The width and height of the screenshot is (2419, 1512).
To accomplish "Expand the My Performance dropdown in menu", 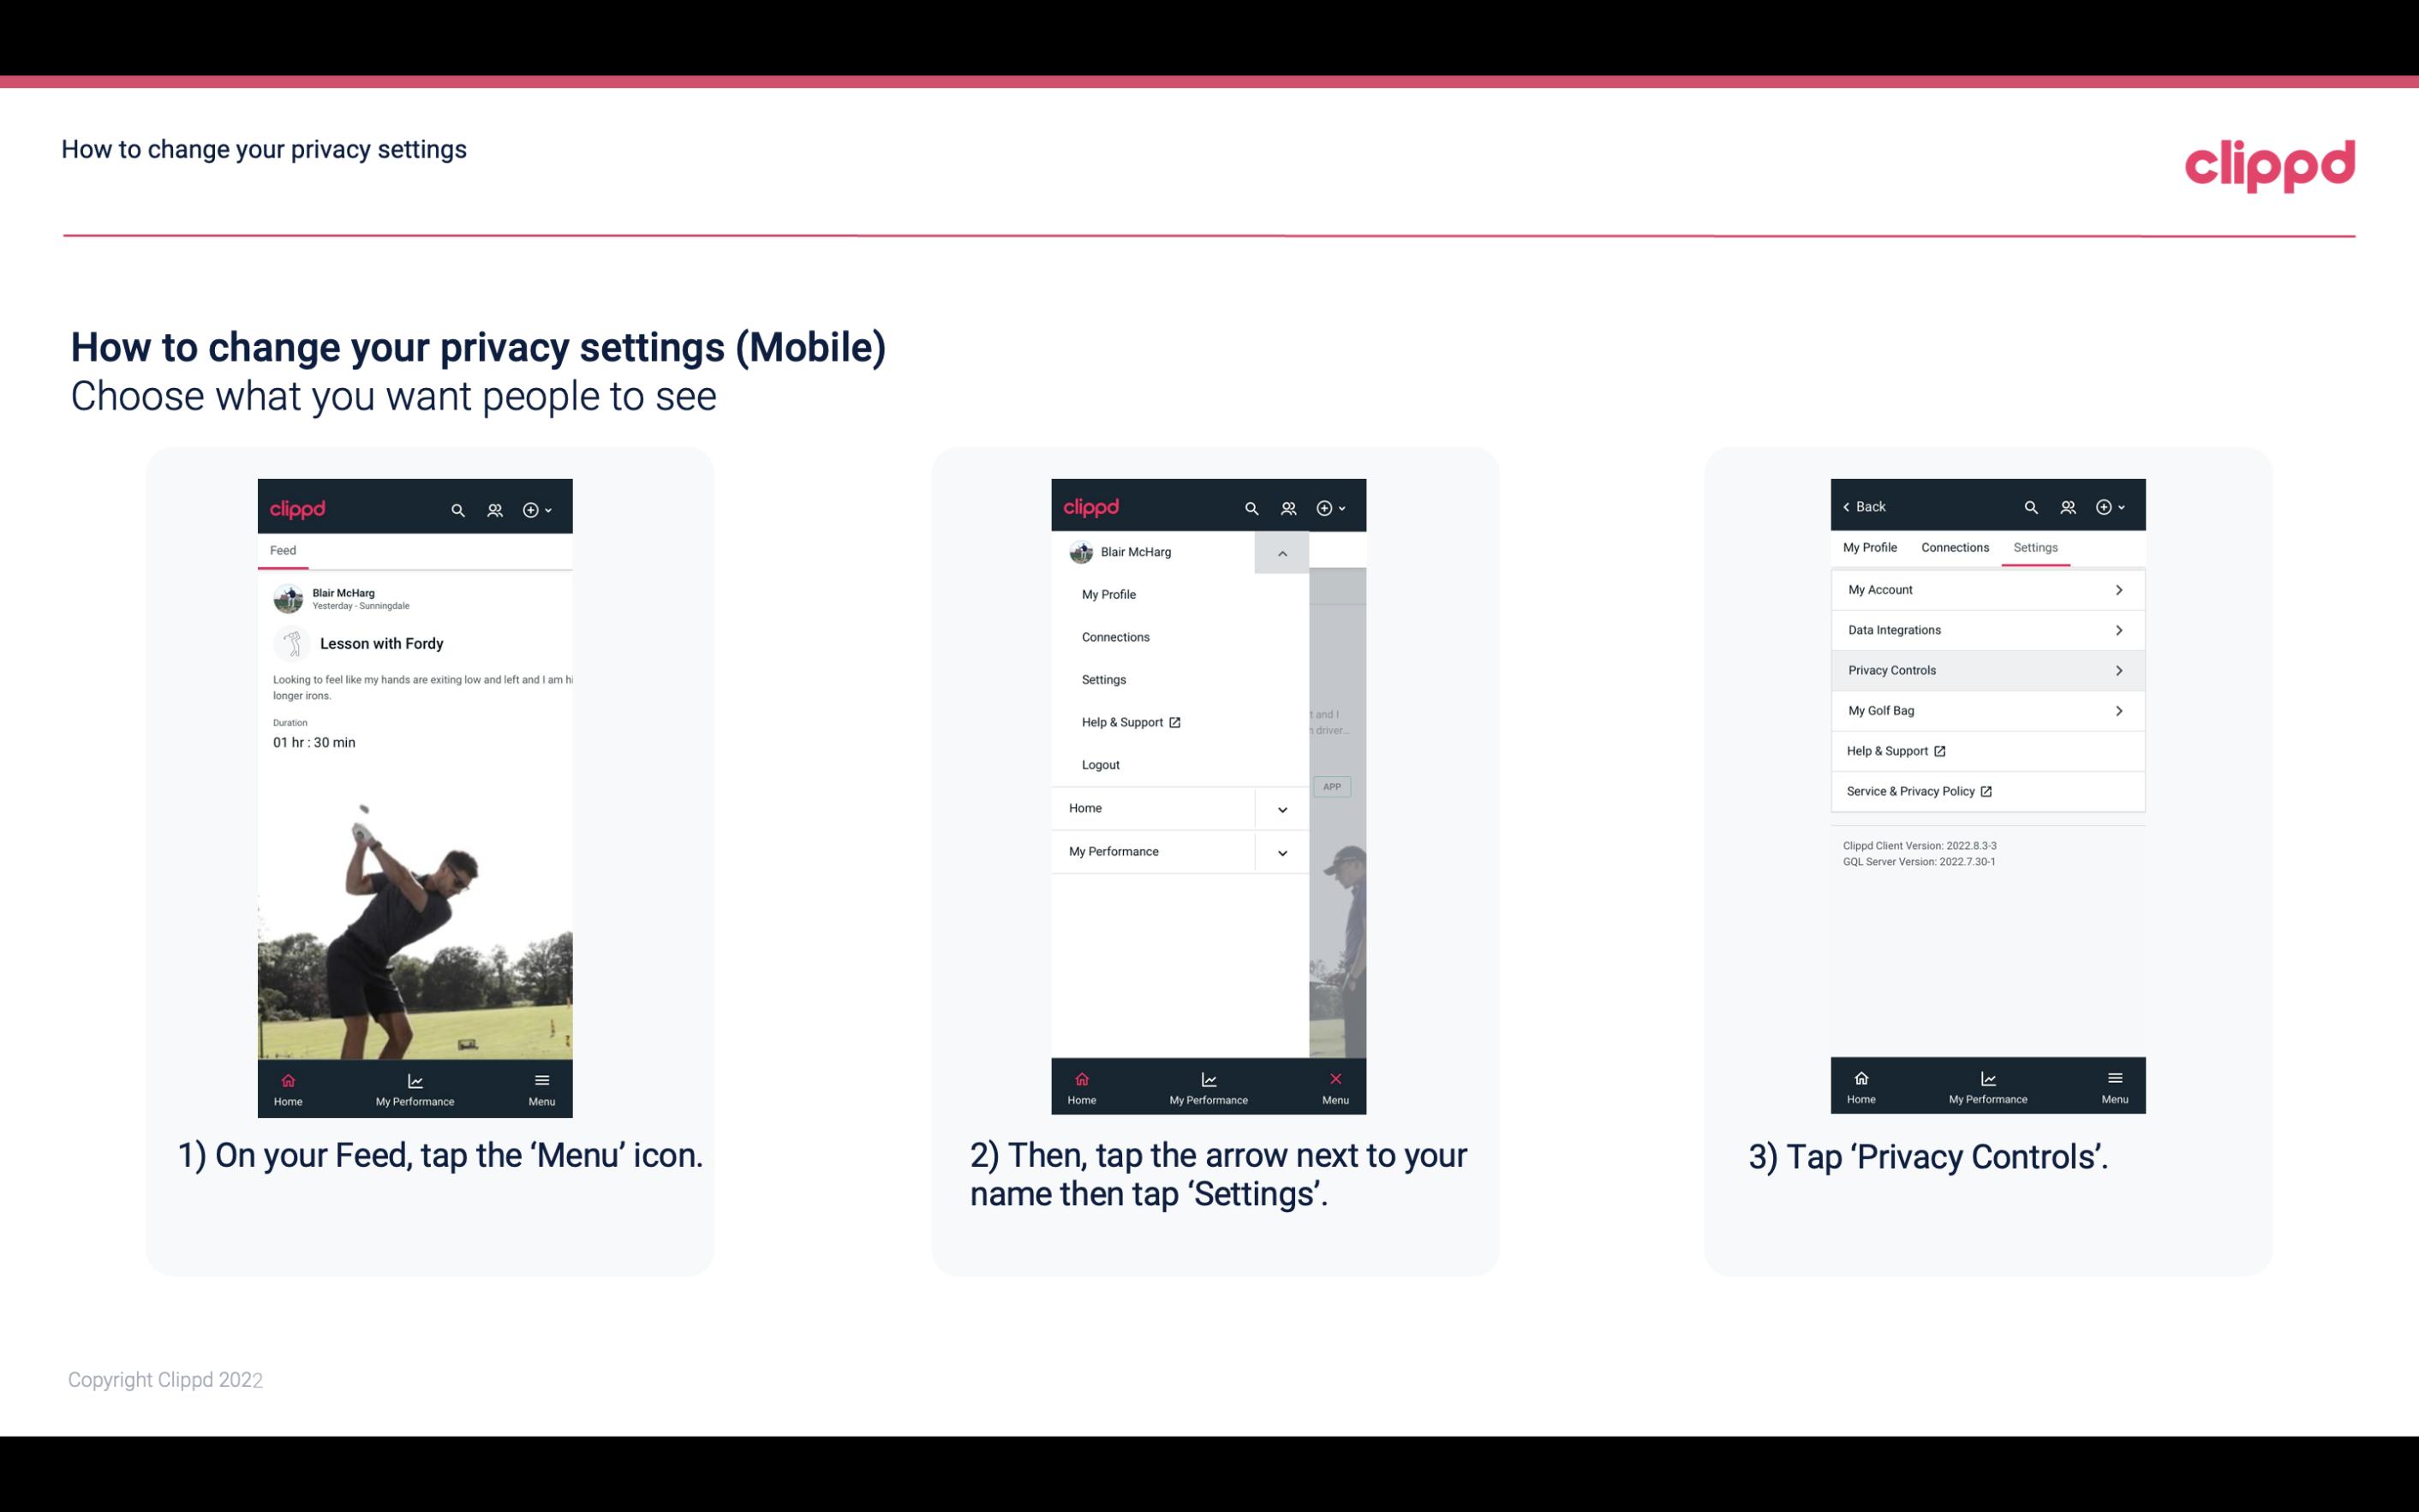I will pyautogui.click(x=1280, y=852).
